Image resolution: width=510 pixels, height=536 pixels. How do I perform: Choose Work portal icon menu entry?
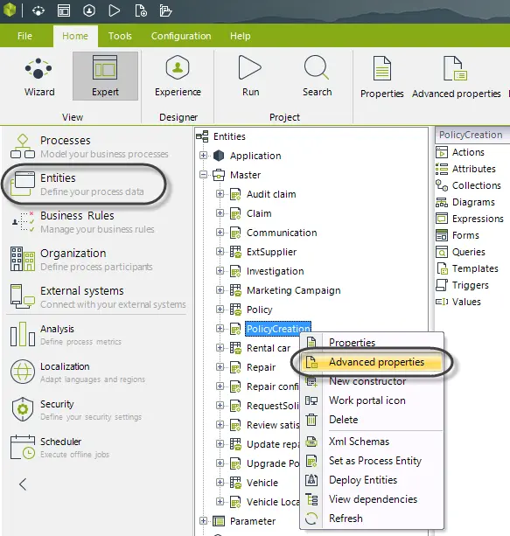(x=372, y=400)
